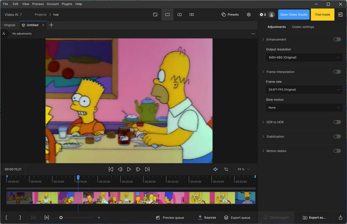Mute the preview audio
Viewport: 347px width, 224px height.
[x=216, y=170]
